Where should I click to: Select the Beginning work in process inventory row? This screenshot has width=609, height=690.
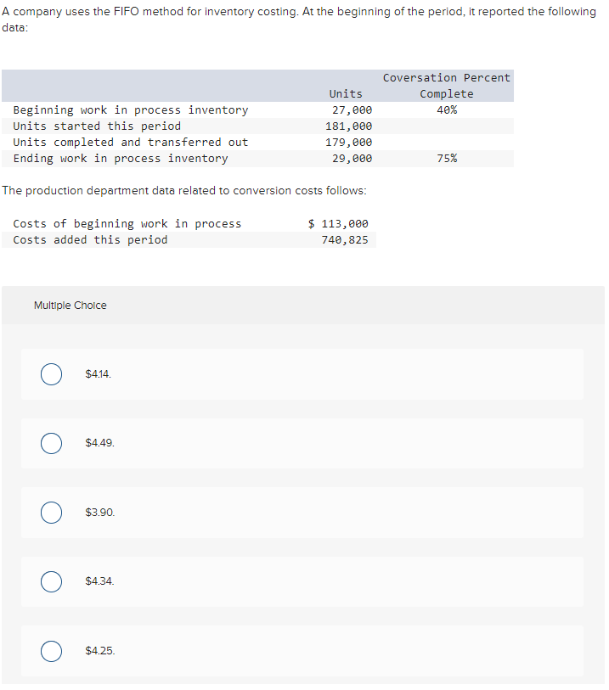pyautogui.click(x=131, y=109)
